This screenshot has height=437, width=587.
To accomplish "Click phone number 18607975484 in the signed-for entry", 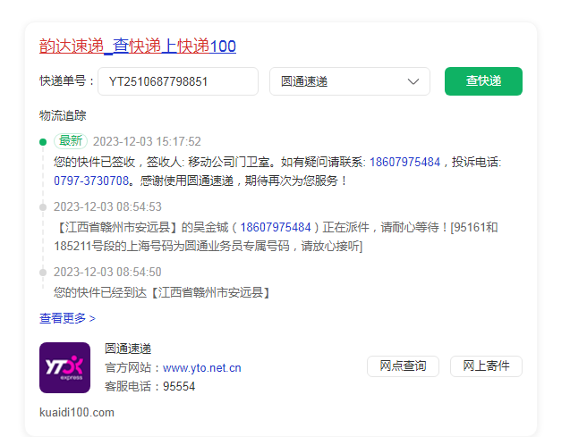I will tap(404, 162).
